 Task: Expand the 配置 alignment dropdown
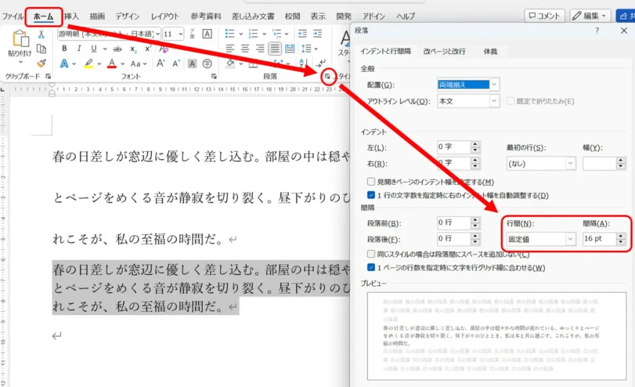click(468, 84)
